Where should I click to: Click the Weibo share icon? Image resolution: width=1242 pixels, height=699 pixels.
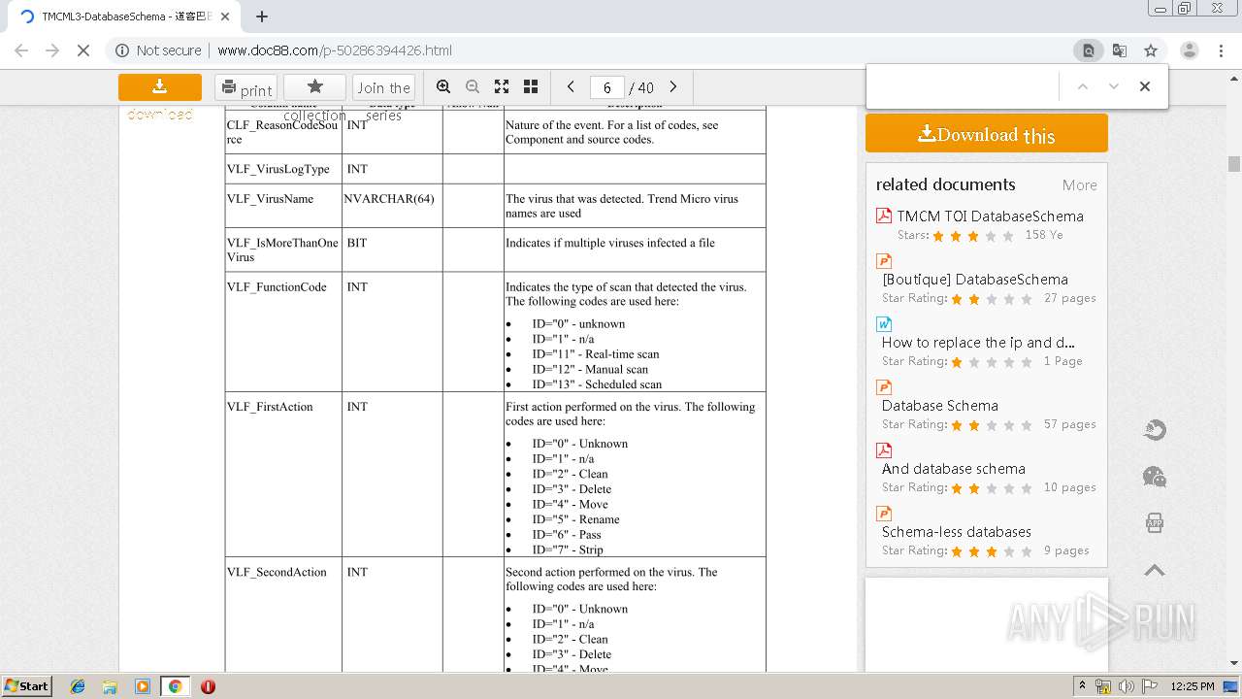(1155, 430)
